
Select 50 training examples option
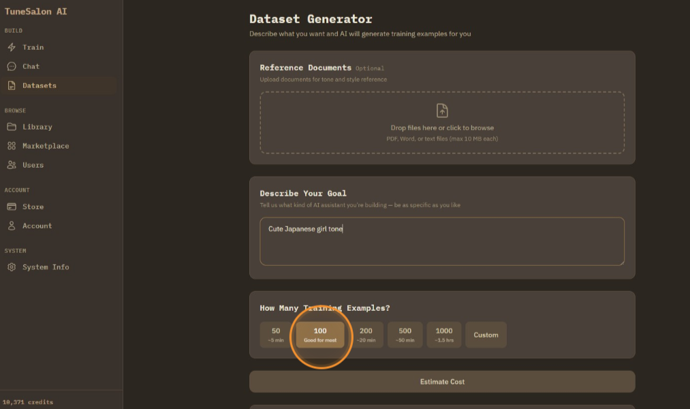click(x=276, y=335)
